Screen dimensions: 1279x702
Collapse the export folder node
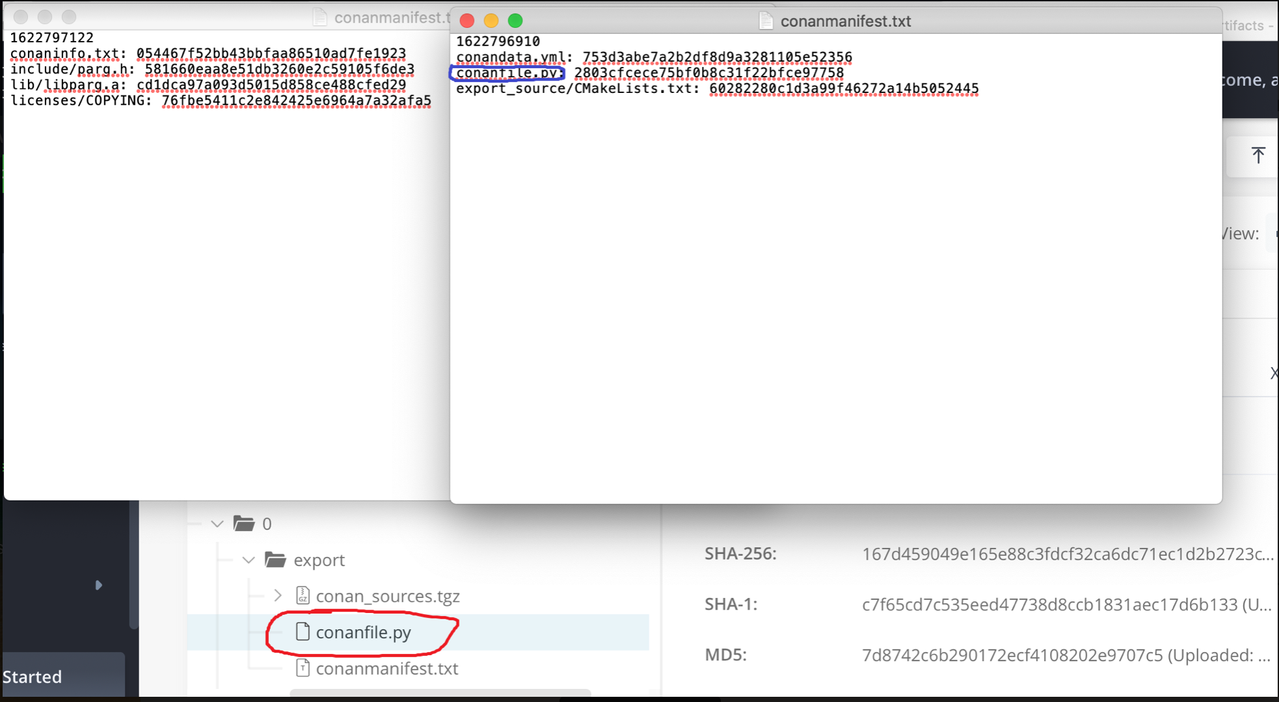pos(248,560)
